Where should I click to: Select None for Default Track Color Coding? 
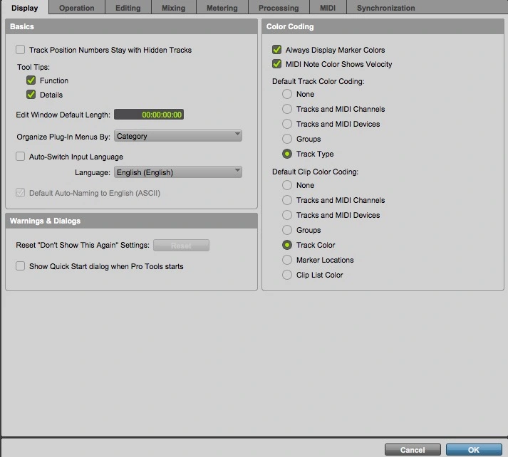(287, 94)
